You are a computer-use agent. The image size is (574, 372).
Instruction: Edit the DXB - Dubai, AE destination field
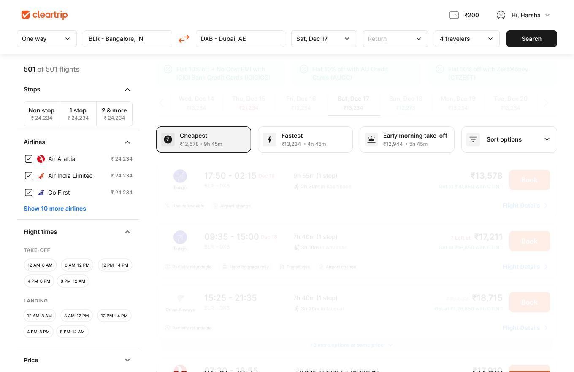[240, 39]
